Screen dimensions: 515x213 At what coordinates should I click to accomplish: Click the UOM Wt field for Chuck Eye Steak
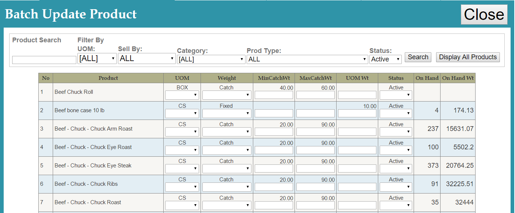pyautogui.click(x=357, y=168)
